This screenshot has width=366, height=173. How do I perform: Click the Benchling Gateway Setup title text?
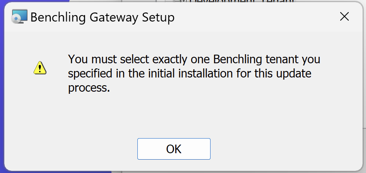tap(102, 18)
